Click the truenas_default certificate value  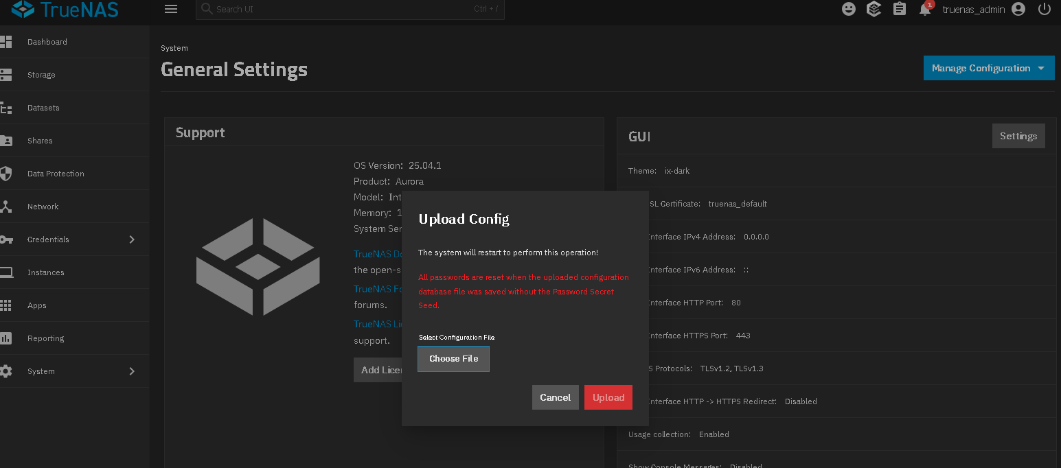click(x=738, y=204)
